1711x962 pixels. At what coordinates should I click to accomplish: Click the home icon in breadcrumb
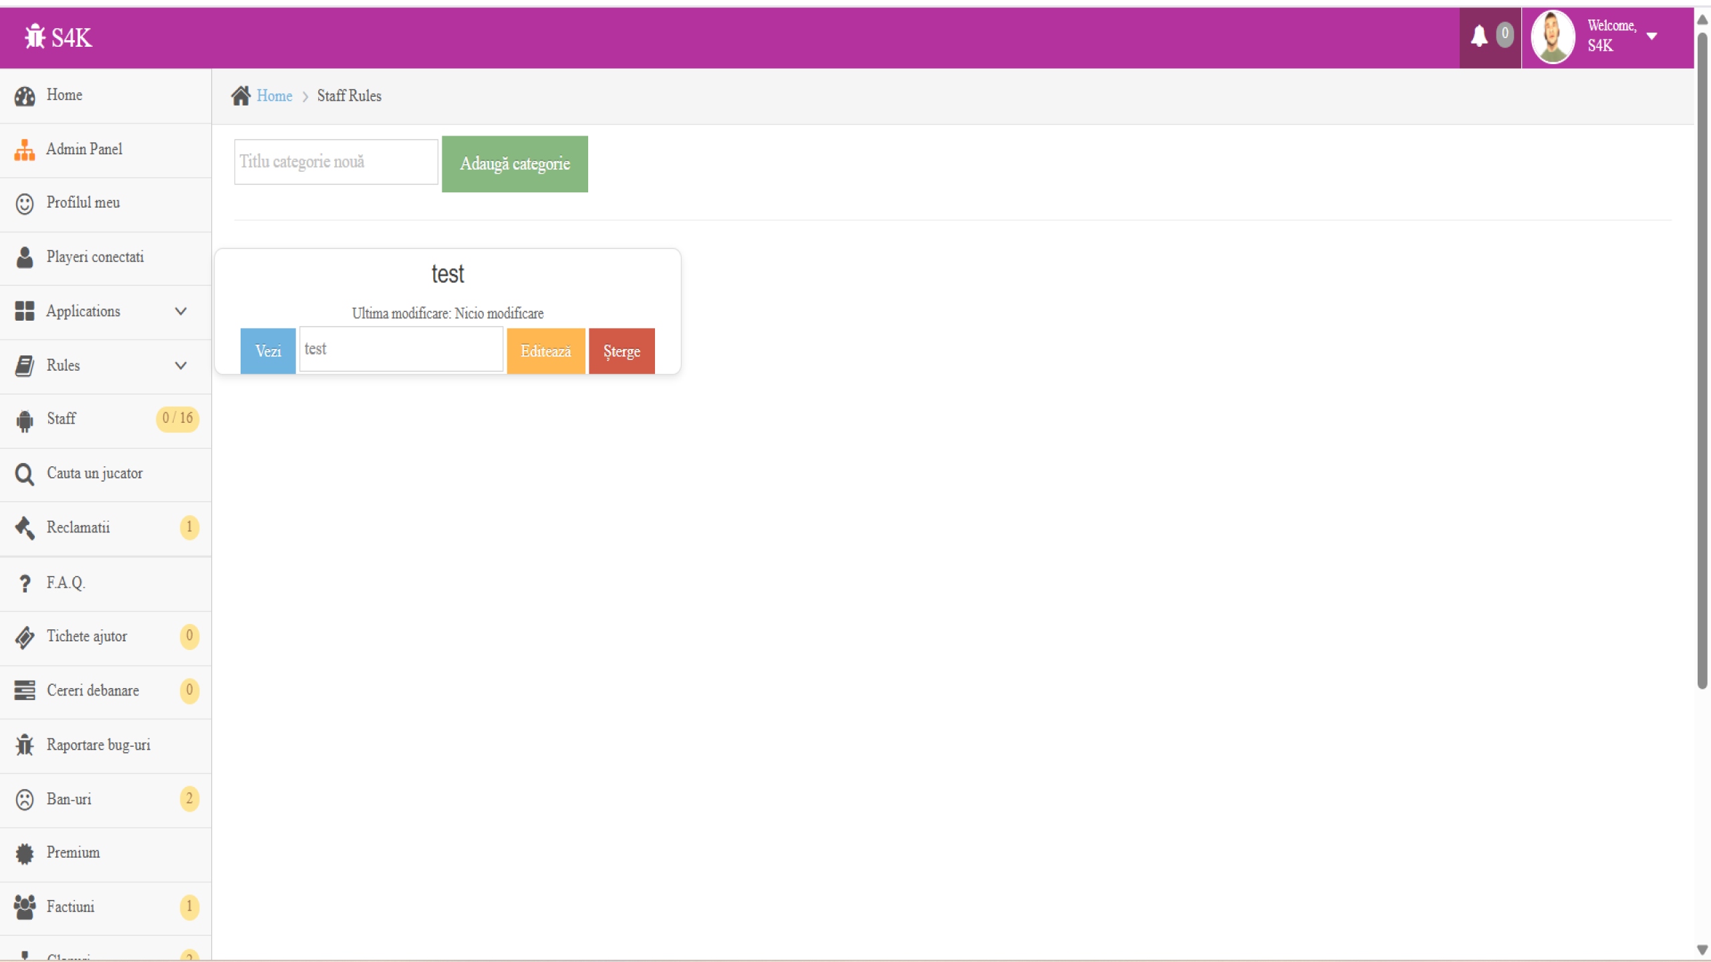coord(241,96)
